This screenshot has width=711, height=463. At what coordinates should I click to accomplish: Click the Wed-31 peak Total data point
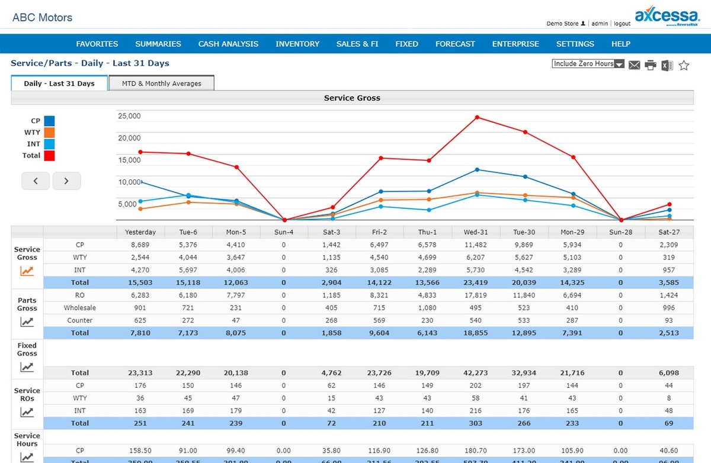click(476, 117)
